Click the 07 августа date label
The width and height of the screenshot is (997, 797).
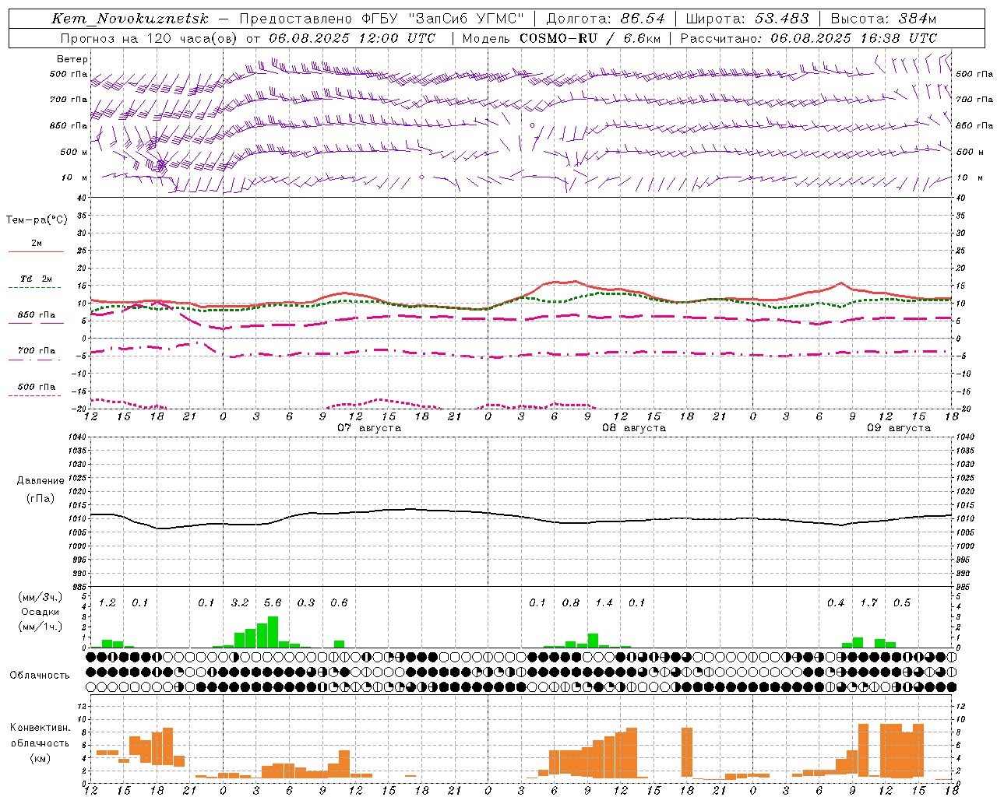pyautogui.click(x=369, y=428)
